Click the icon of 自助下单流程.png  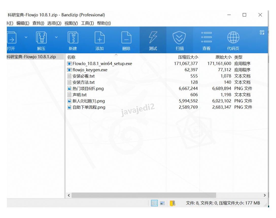[69, 107]
